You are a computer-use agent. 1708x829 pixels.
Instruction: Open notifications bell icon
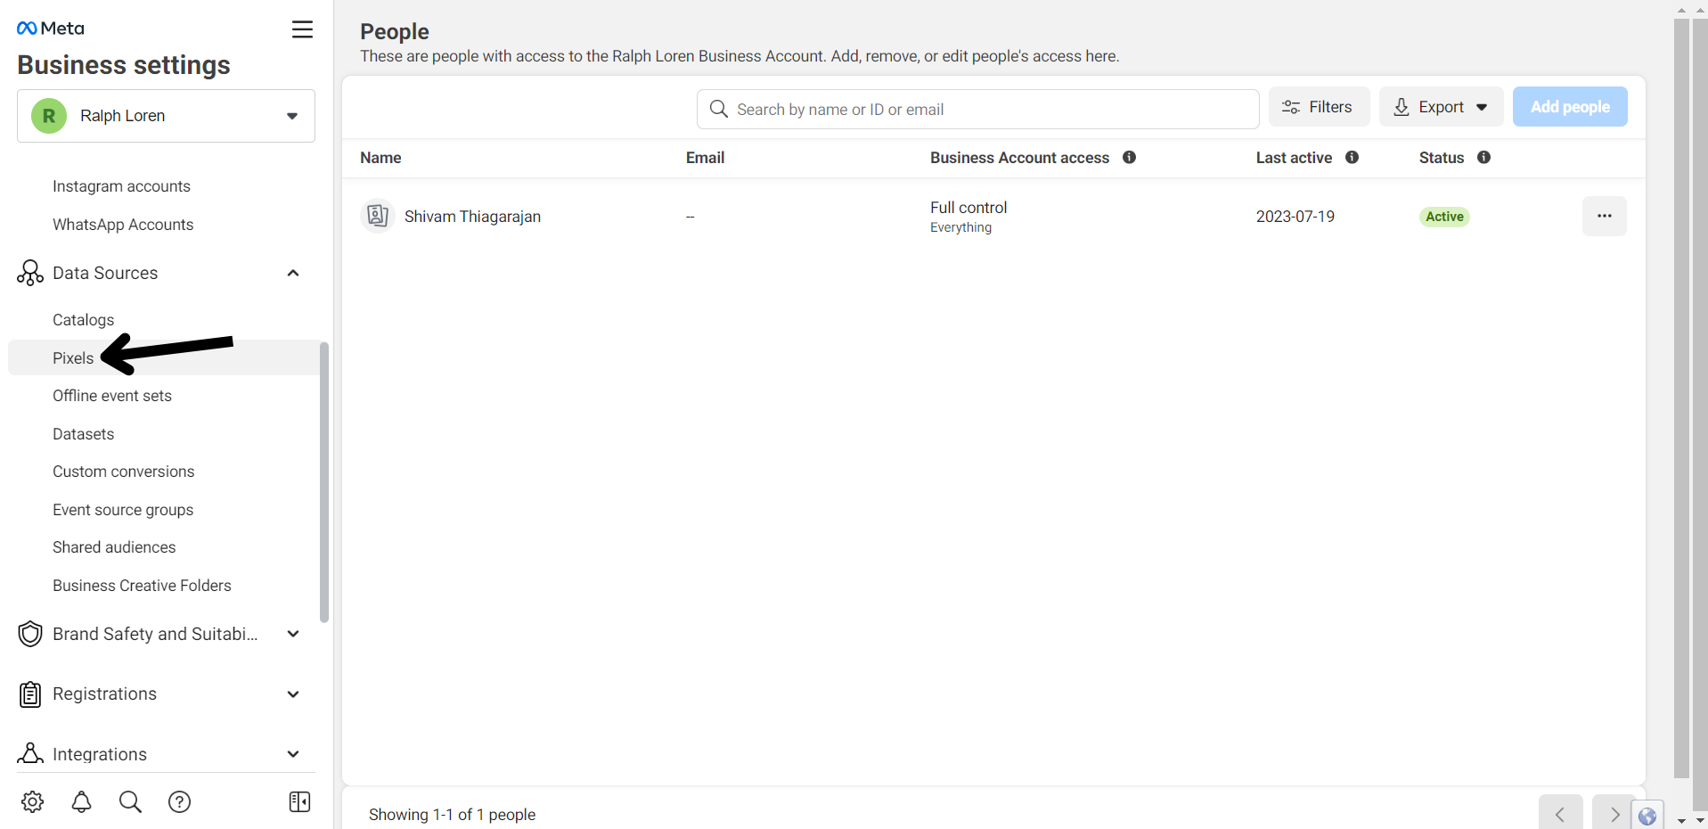tap(81, 801)
